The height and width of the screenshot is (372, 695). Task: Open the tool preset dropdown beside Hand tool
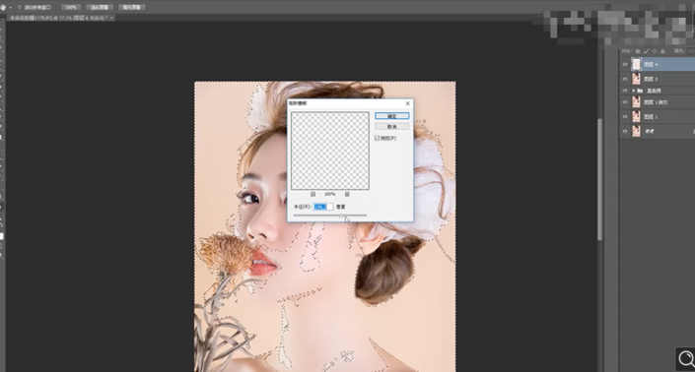coord(10,8)
